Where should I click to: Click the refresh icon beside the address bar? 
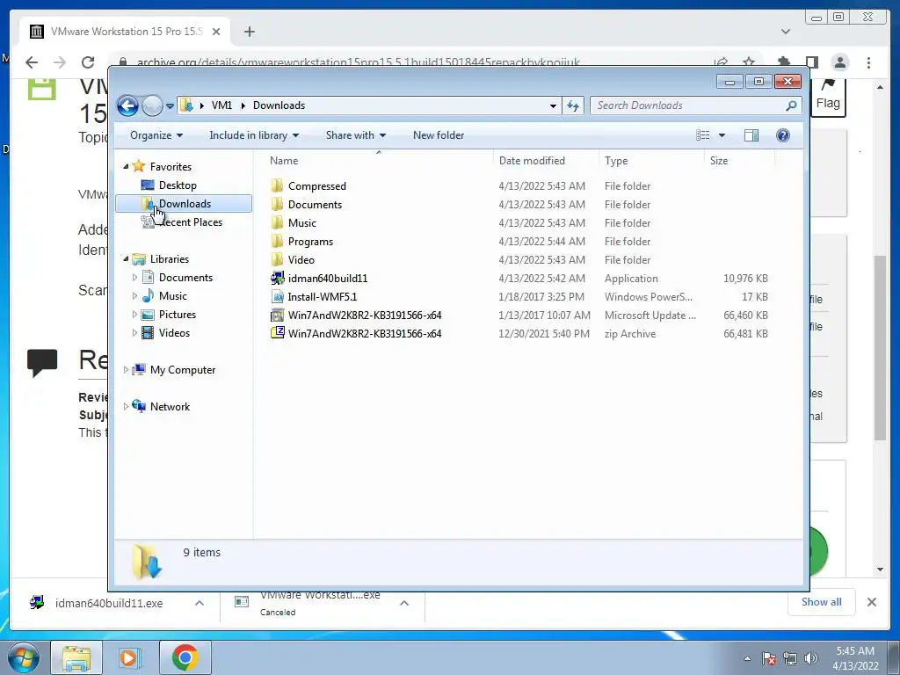tap(573, 105)
